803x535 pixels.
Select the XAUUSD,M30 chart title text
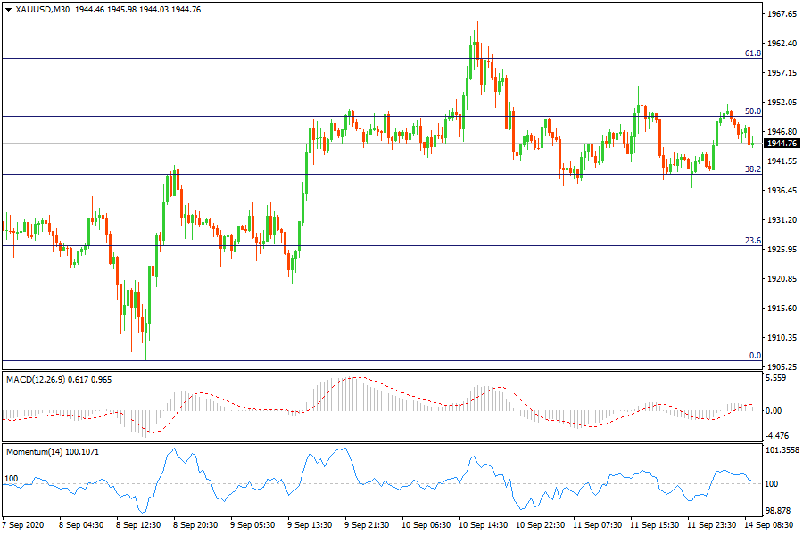(42, 9)
